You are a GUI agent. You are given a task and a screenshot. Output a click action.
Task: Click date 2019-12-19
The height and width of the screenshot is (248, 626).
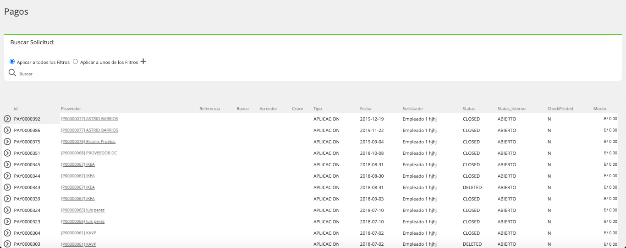[x=372, y=119]
